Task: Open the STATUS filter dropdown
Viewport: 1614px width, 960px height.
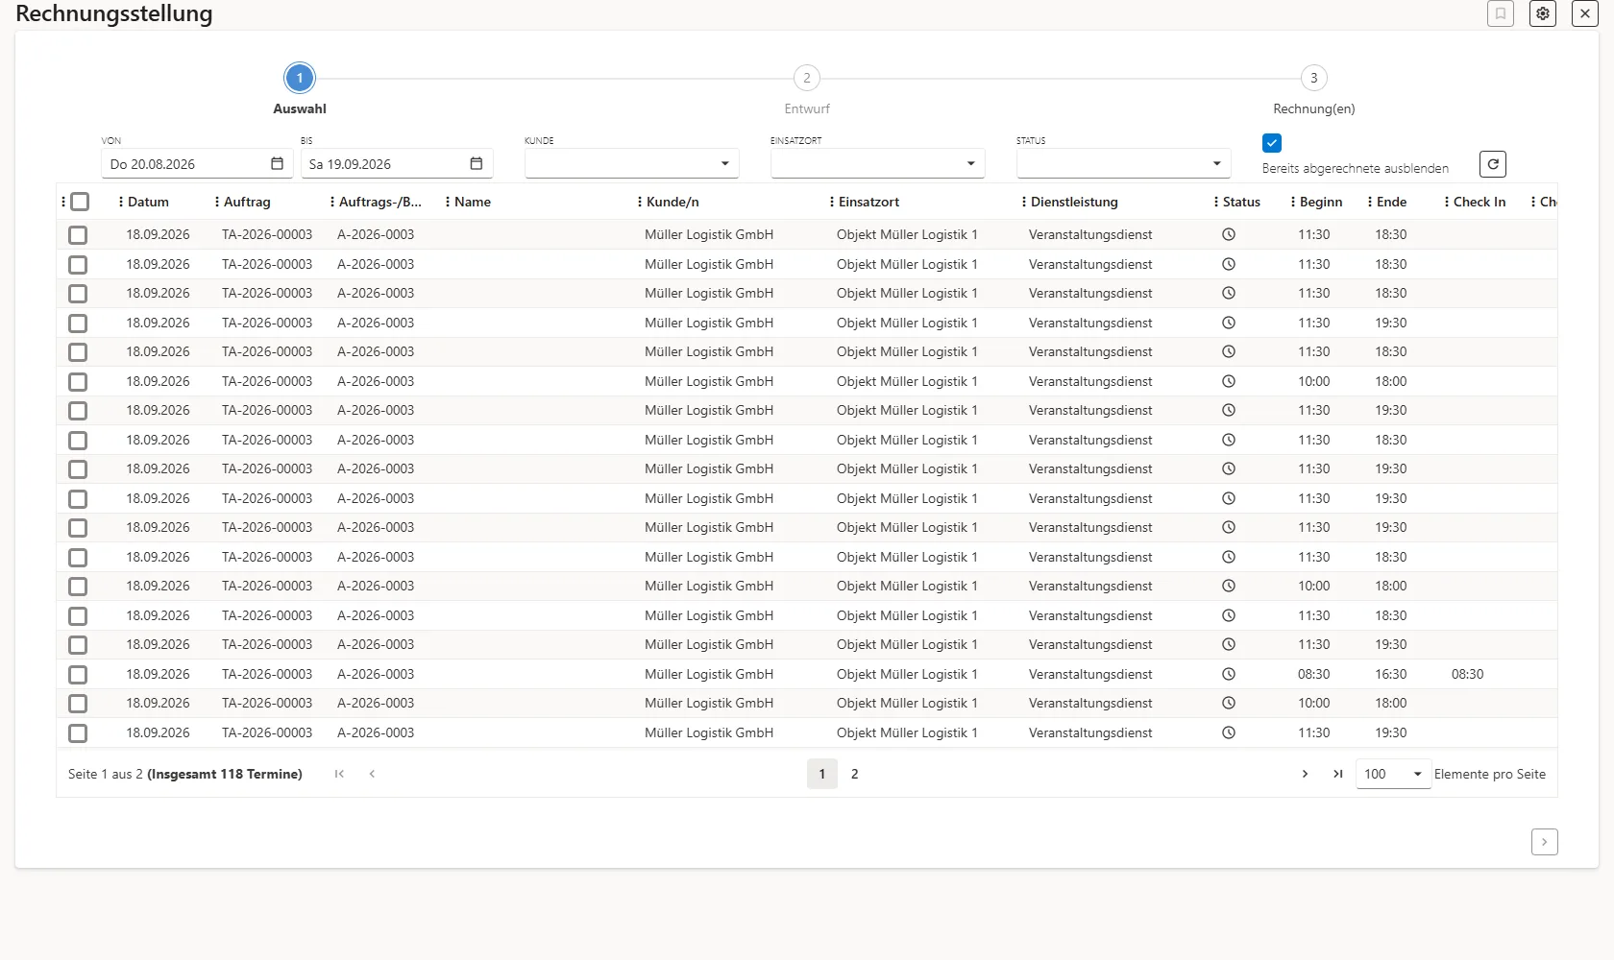Action: click(x=1123, y=164)
